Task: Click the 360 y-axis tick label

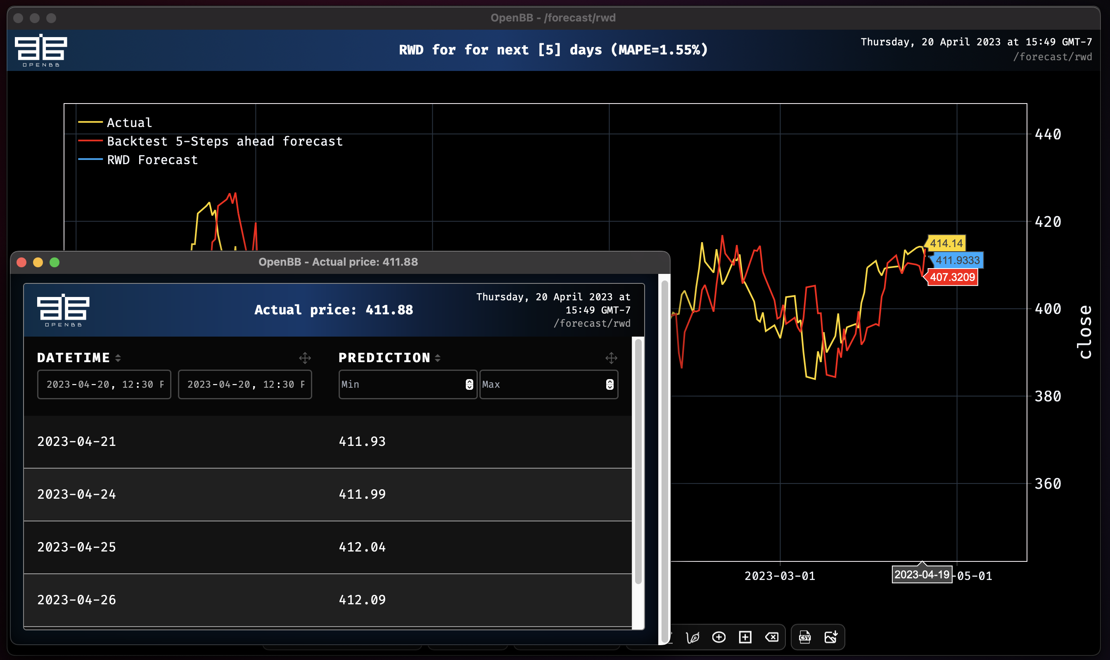Action: click(1048, 484)
